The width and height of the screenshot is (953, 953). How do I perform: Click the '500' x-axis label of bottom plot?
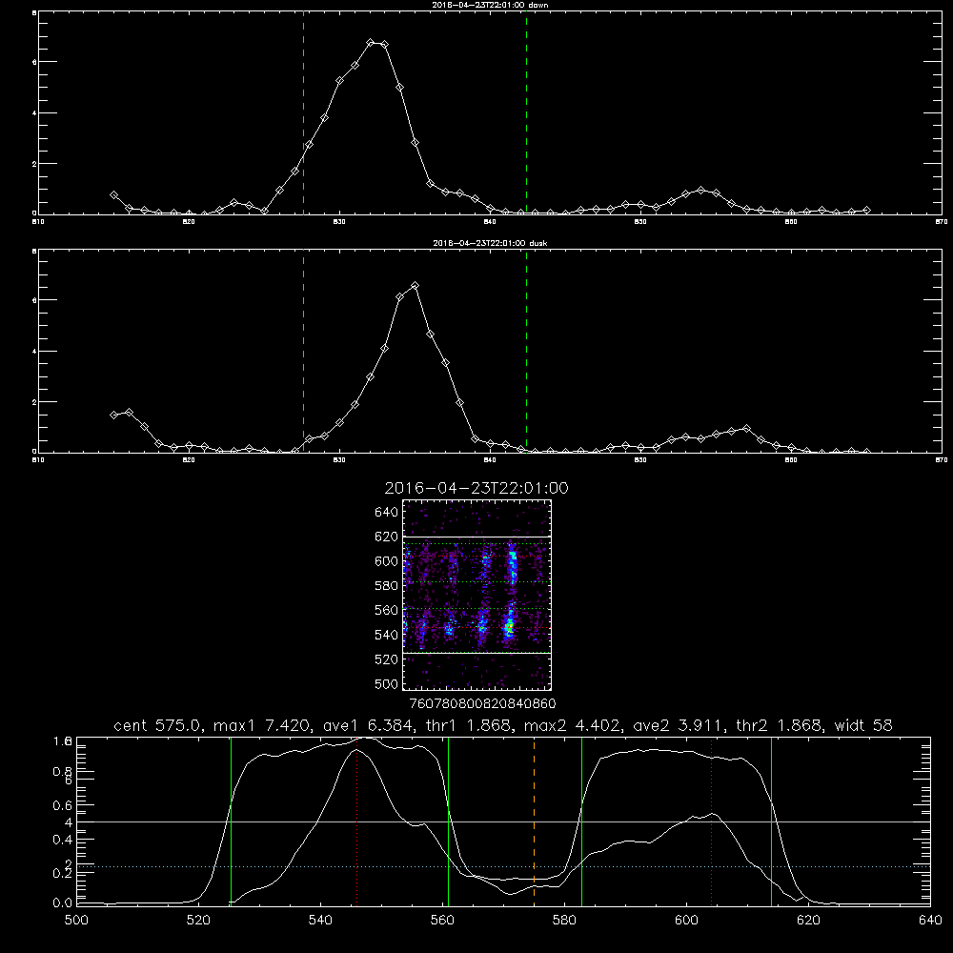(x=76, y=921)
